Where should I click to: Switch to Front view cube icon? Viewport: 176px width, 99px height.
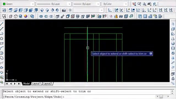point(31,10)
